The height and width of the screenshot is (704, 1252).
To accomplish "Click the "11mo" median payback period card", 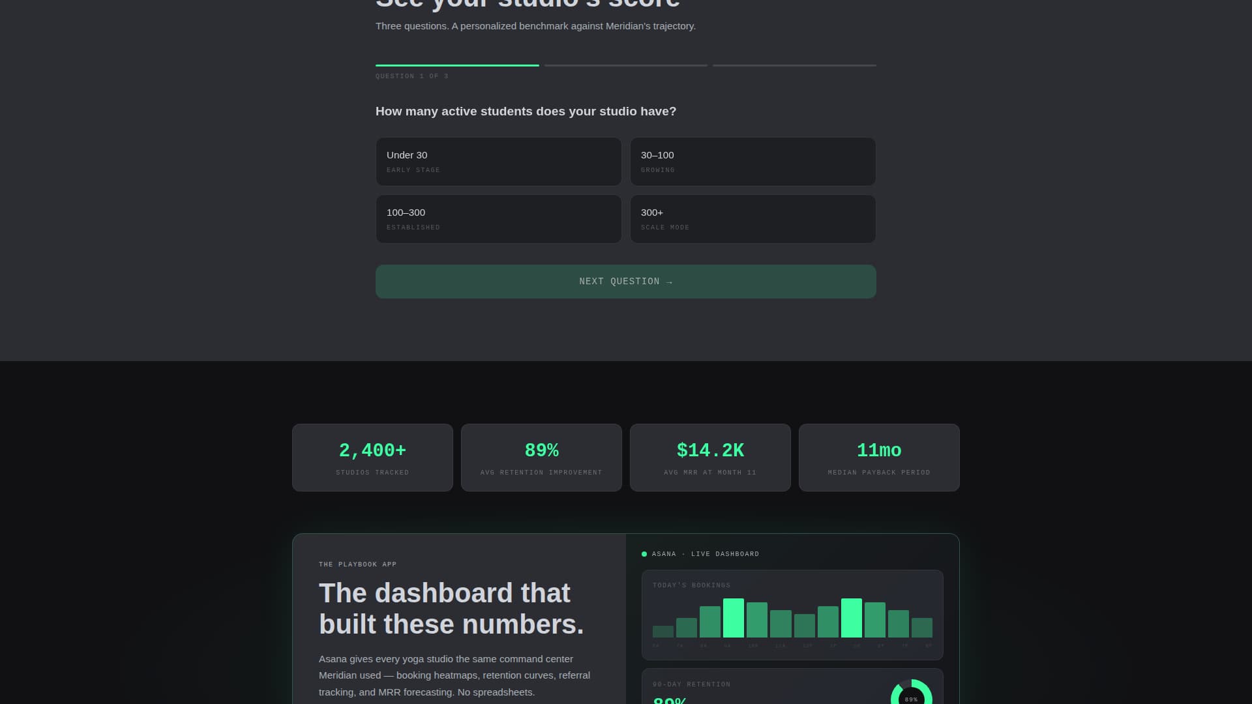I will pyautogui.click(x=879, y=458).
